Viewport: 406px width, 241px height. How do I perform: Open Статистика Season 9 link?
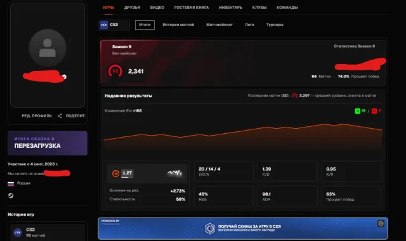pyautogui.click(x=354, y=46)
